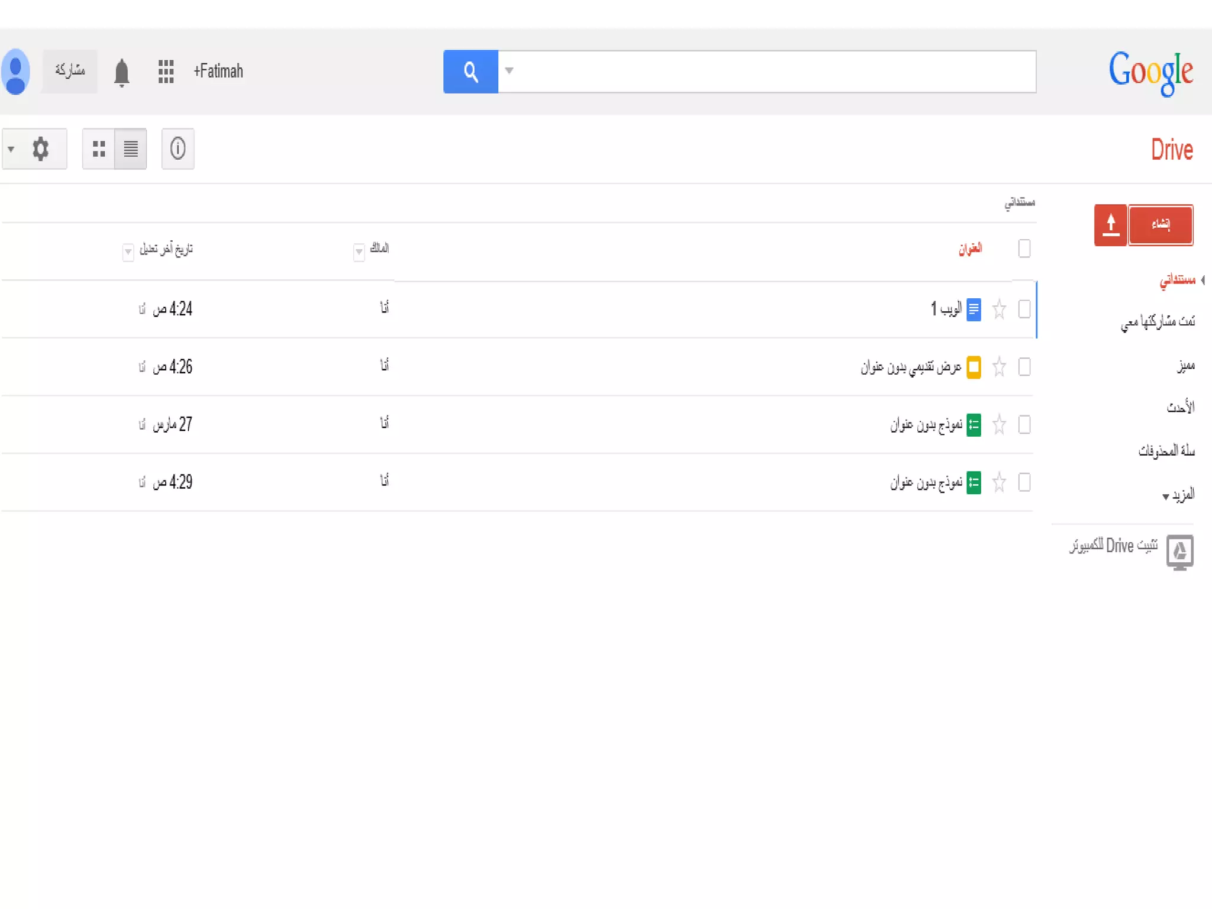Open تمت مشاركتها معي in the sidebar
1212x909 pixels.
(x=1158, y=321)
